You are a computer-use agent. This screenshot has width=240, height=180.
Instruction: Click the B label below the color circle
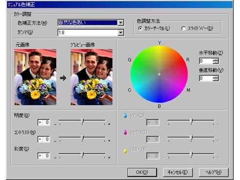pos(159,106)
